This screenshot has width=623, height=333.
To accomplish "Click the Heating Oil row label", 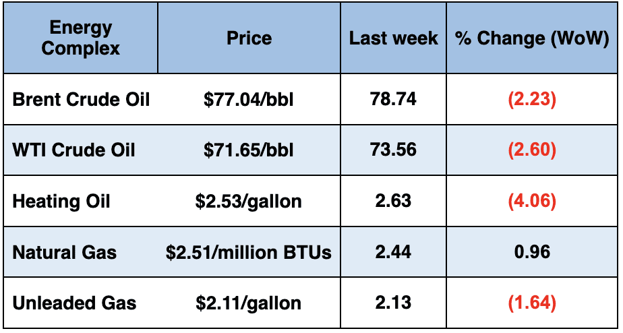I will [61, 201].
